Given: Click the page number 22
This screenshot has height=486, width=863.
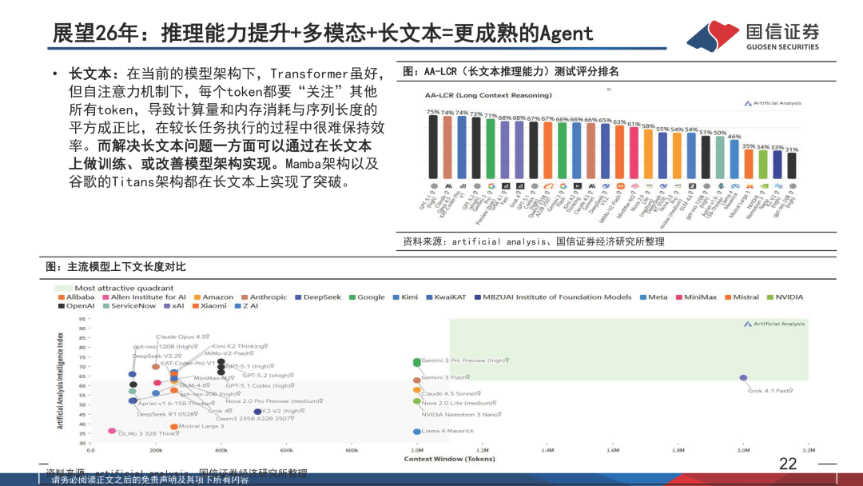Looking at the screenshot, I should 788,464.
